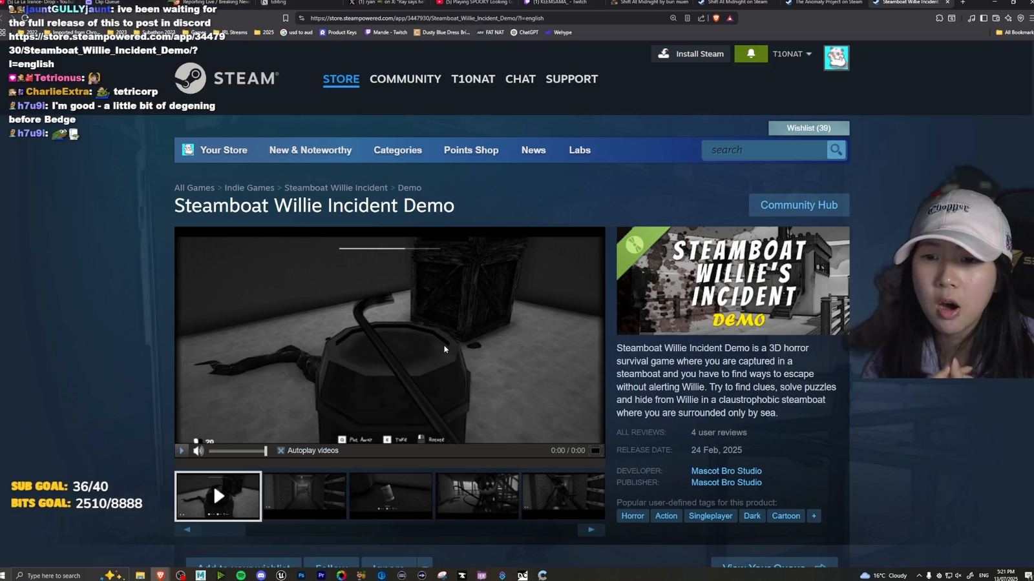1034x581 pixels.
Task: Go to Indie Games breadcrumb link
Action: 249,188
